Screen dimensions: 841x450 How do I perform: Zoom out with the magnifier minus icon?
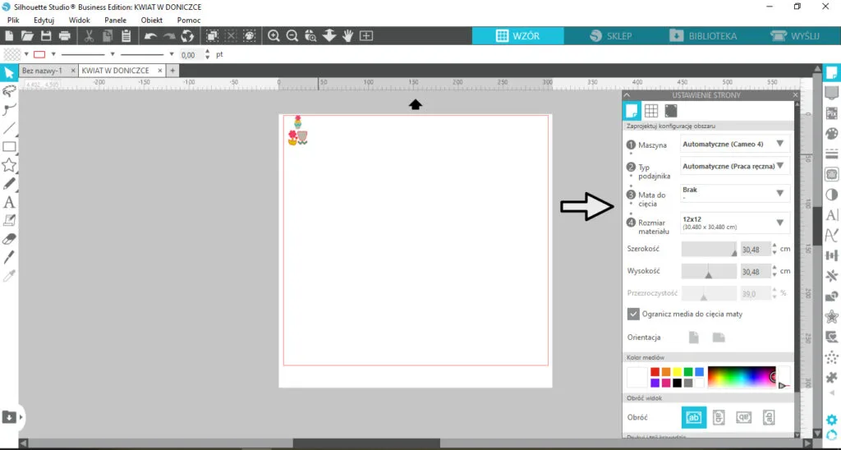point(292,36)
